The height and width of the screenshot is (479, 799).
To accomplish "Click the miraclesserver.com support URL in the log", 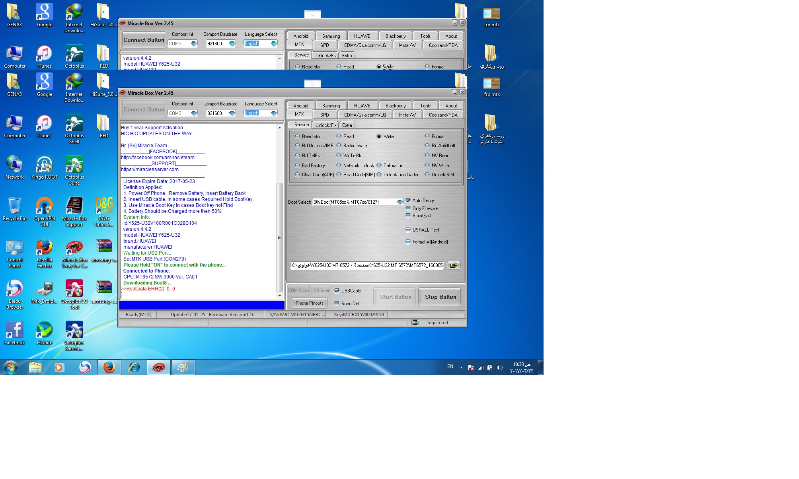I will point(150,169).
